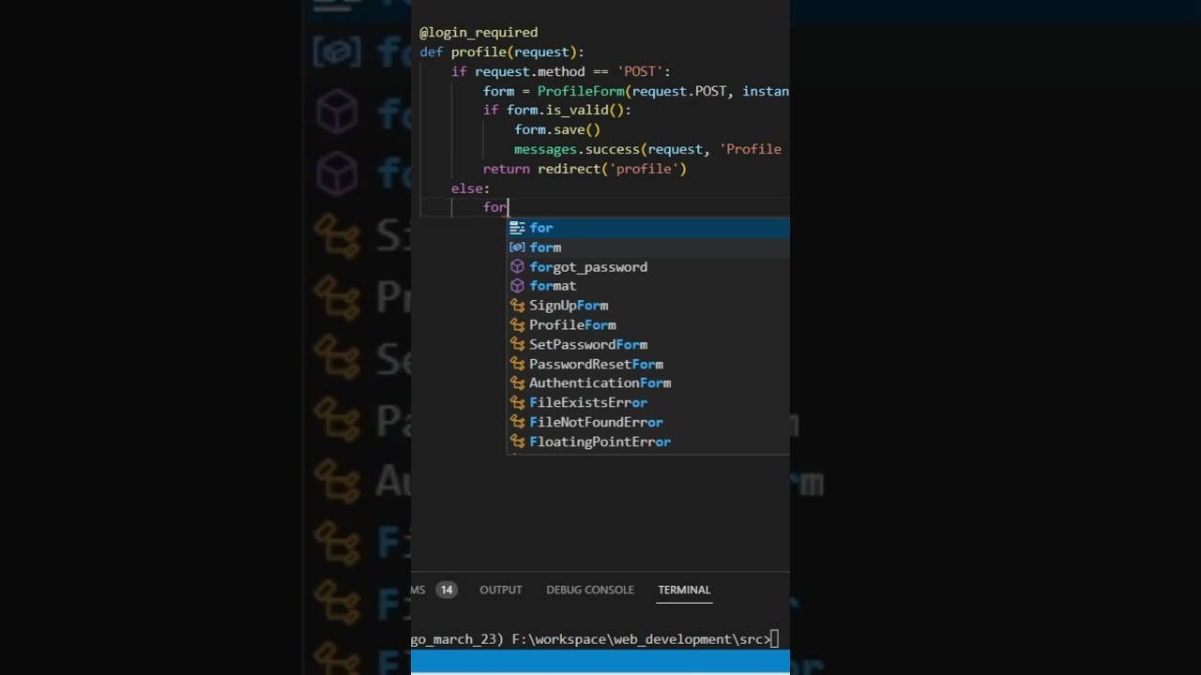Select PasswordResetForm in suggestions

pos(648,364)
